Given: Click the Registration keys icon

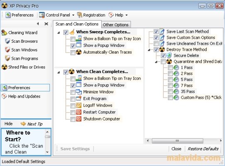Looking at the screenshot, I should click(x=80, y=15).
